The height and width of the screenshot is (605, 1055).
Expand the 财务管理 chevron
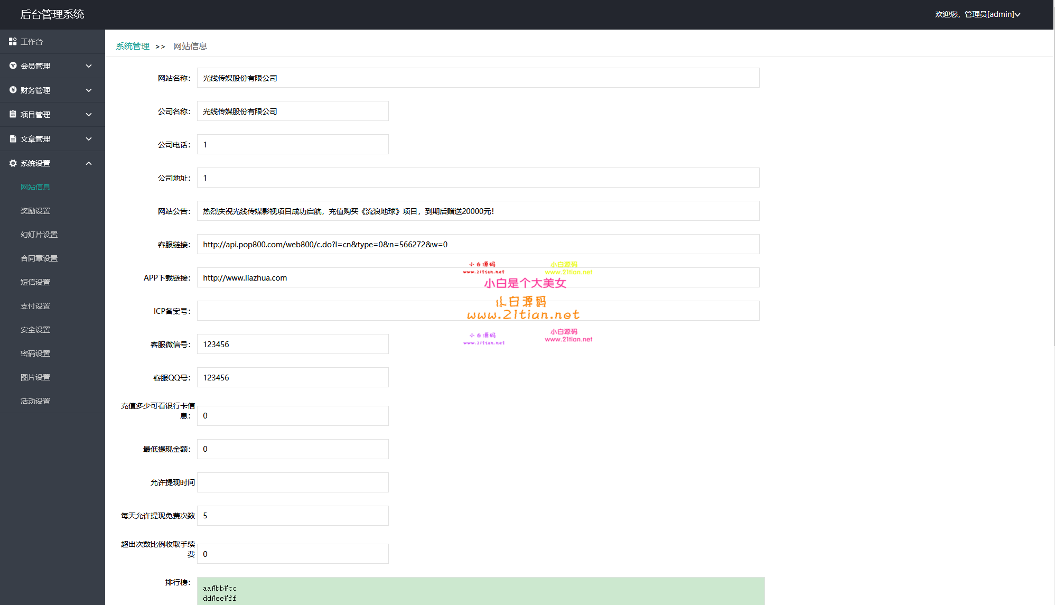coord(89,90)
